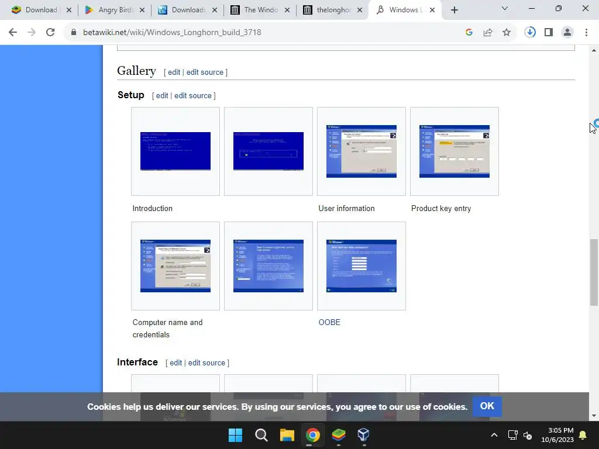Click the browser forward arrow
Screen dimensions: 599x449
pyautogui.click(x=32, y=33)
